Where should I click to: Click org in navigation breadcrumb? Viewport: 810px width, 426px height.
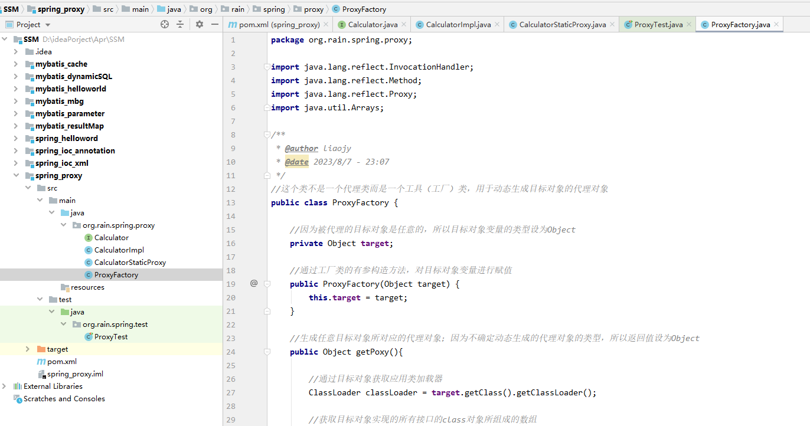201,9
